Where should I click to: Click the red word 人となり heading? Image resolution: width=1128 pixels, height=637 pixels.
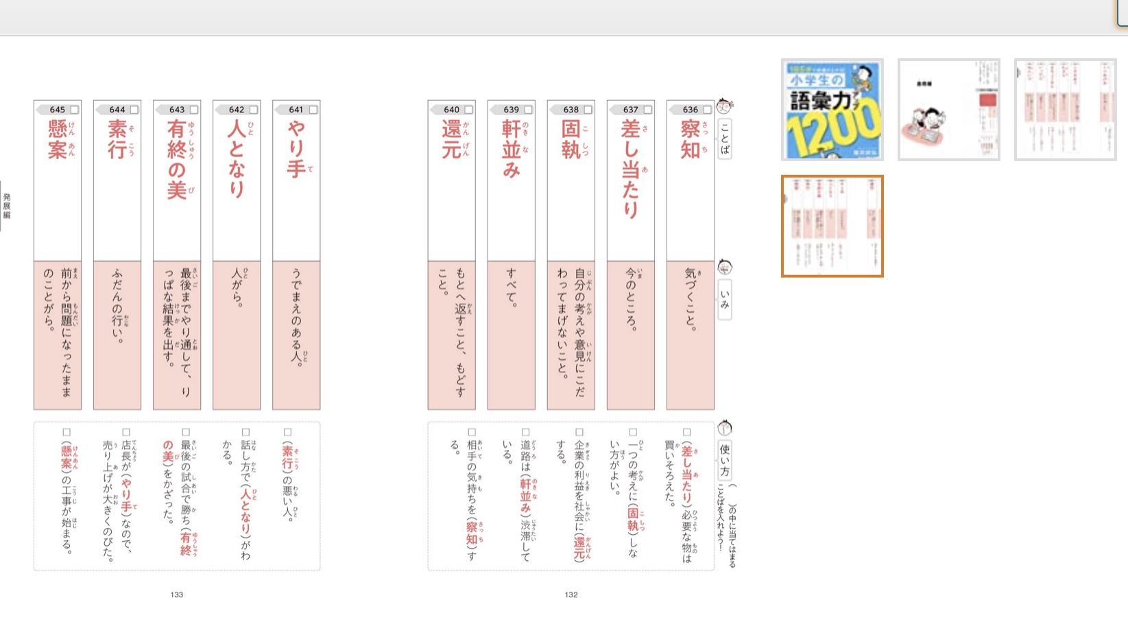[236, 159]
